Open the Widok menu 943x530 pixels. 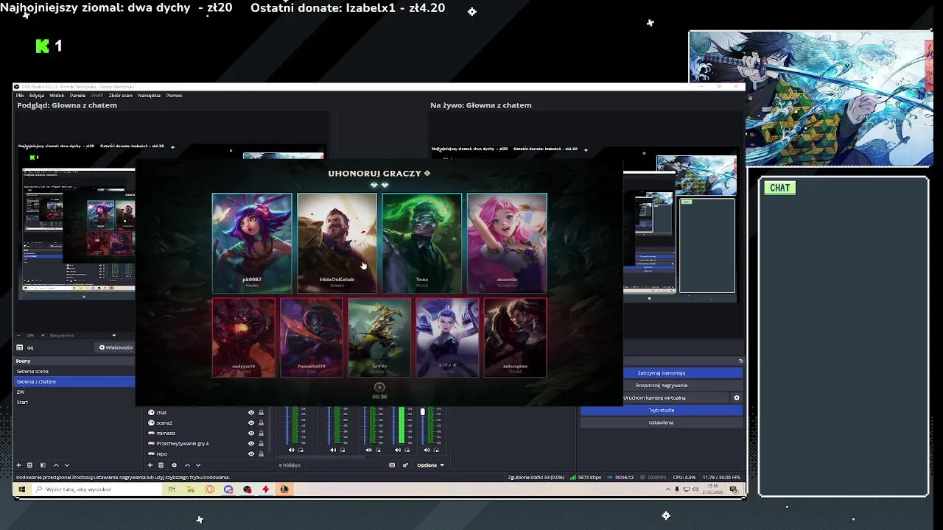tap(57, 96)
